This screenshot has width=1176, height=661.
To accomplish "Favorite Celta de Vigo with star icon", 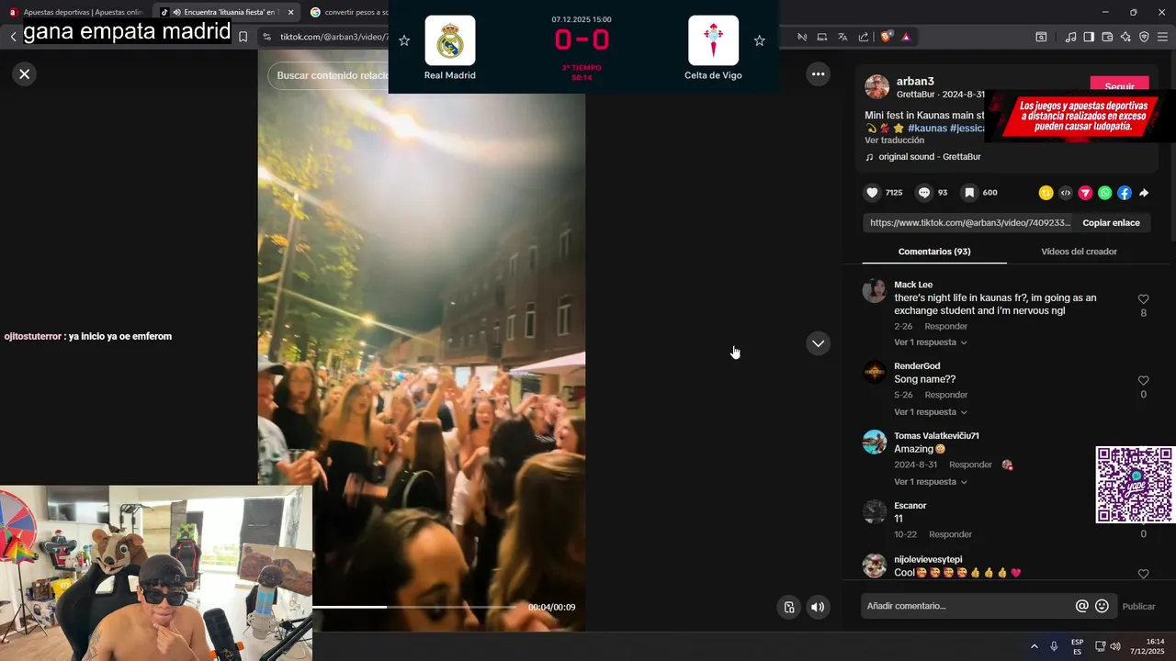I will point(759,40).
